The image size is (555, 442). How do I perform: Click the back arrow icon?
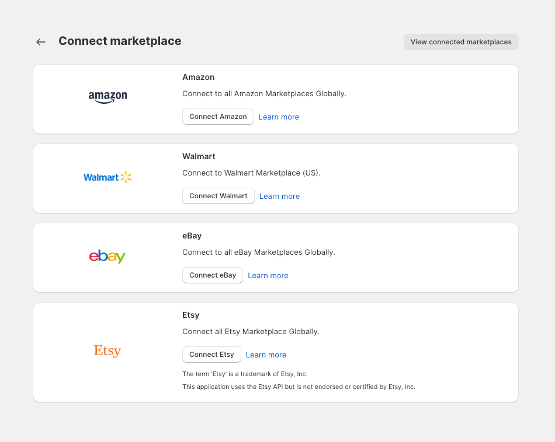(x=40, y=42)
